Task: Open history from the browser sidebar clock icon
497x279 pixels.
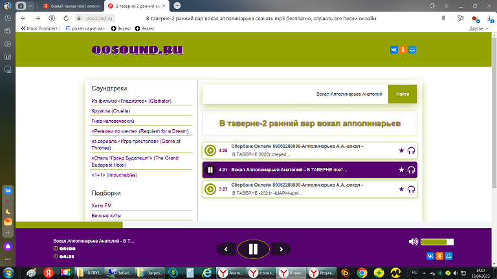Action: point(8,18)
